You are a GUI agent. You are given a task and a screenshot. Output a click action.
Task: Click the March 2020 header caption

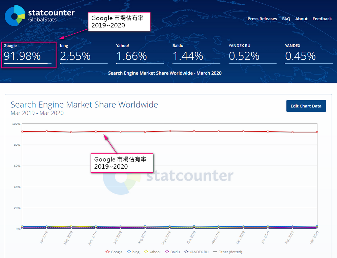tap(165, 73)
